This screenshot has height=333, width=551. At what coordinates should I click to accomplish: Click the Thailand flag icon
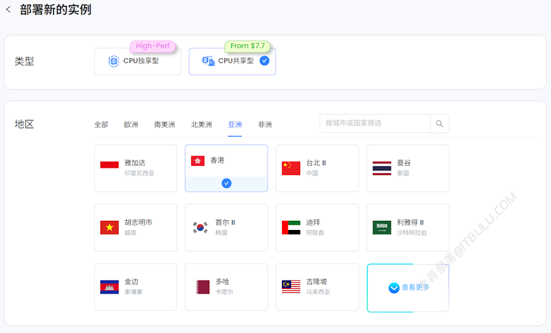pyautogui.click(x=382, y=168)
